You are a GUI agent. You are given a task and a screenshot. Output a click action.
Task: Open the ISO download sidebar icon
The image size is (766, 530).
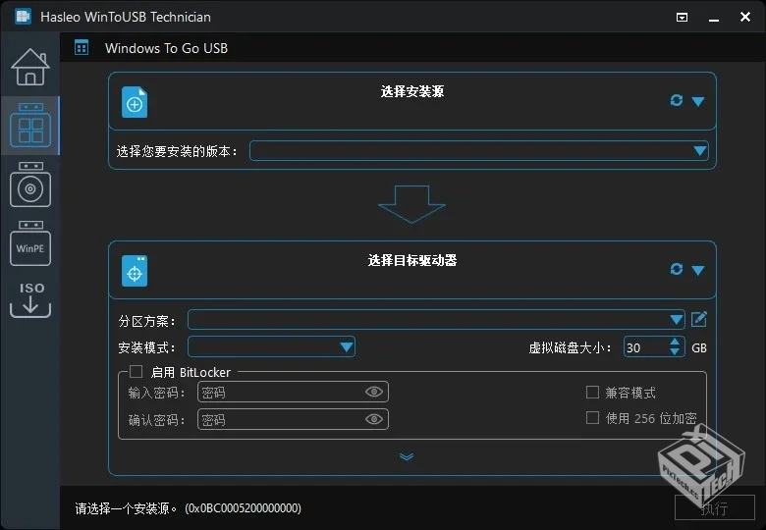coord(30,299)
